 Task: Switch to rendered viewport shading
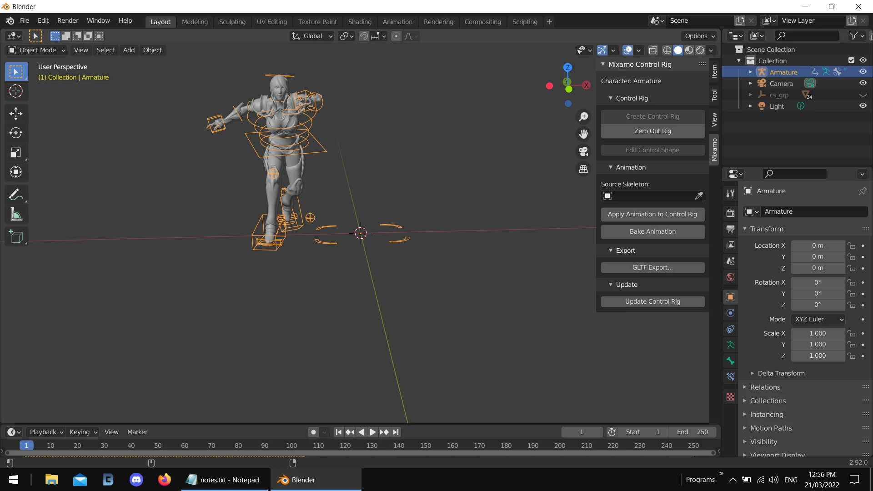700,50
